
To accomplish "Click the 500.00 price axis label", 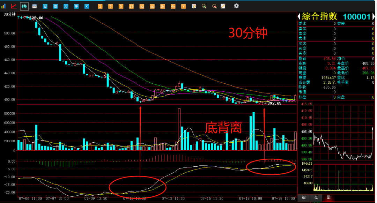I will coord(9,33).
